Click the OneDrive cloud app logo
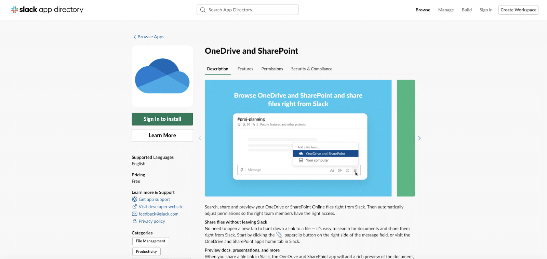 point(162,76)
